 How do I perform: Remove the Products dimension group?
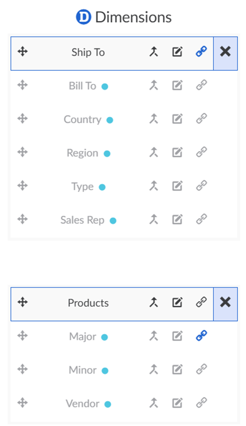(226, 302)
